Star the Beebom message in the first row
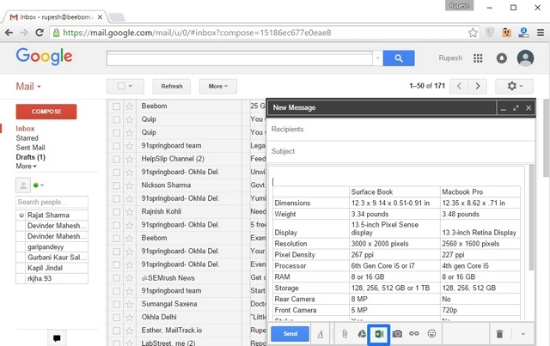The height and width of the screenshot is (346, 550). tap(130, 106)
